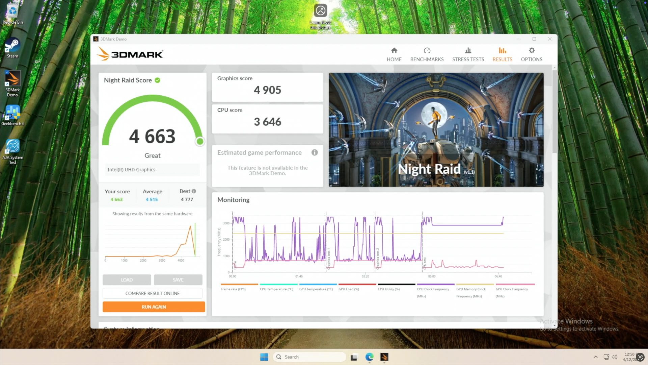Click the RUN AGAIN button
The width and height of the screenshot is (648, 365).
pos(154,307)
